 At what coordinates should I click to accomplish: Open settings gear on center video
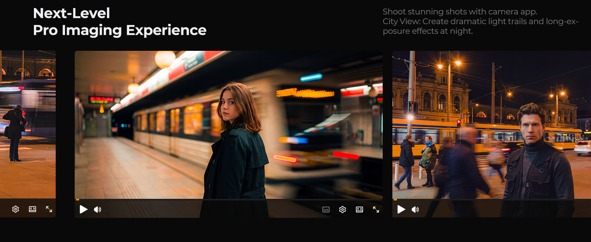[343, 209]
